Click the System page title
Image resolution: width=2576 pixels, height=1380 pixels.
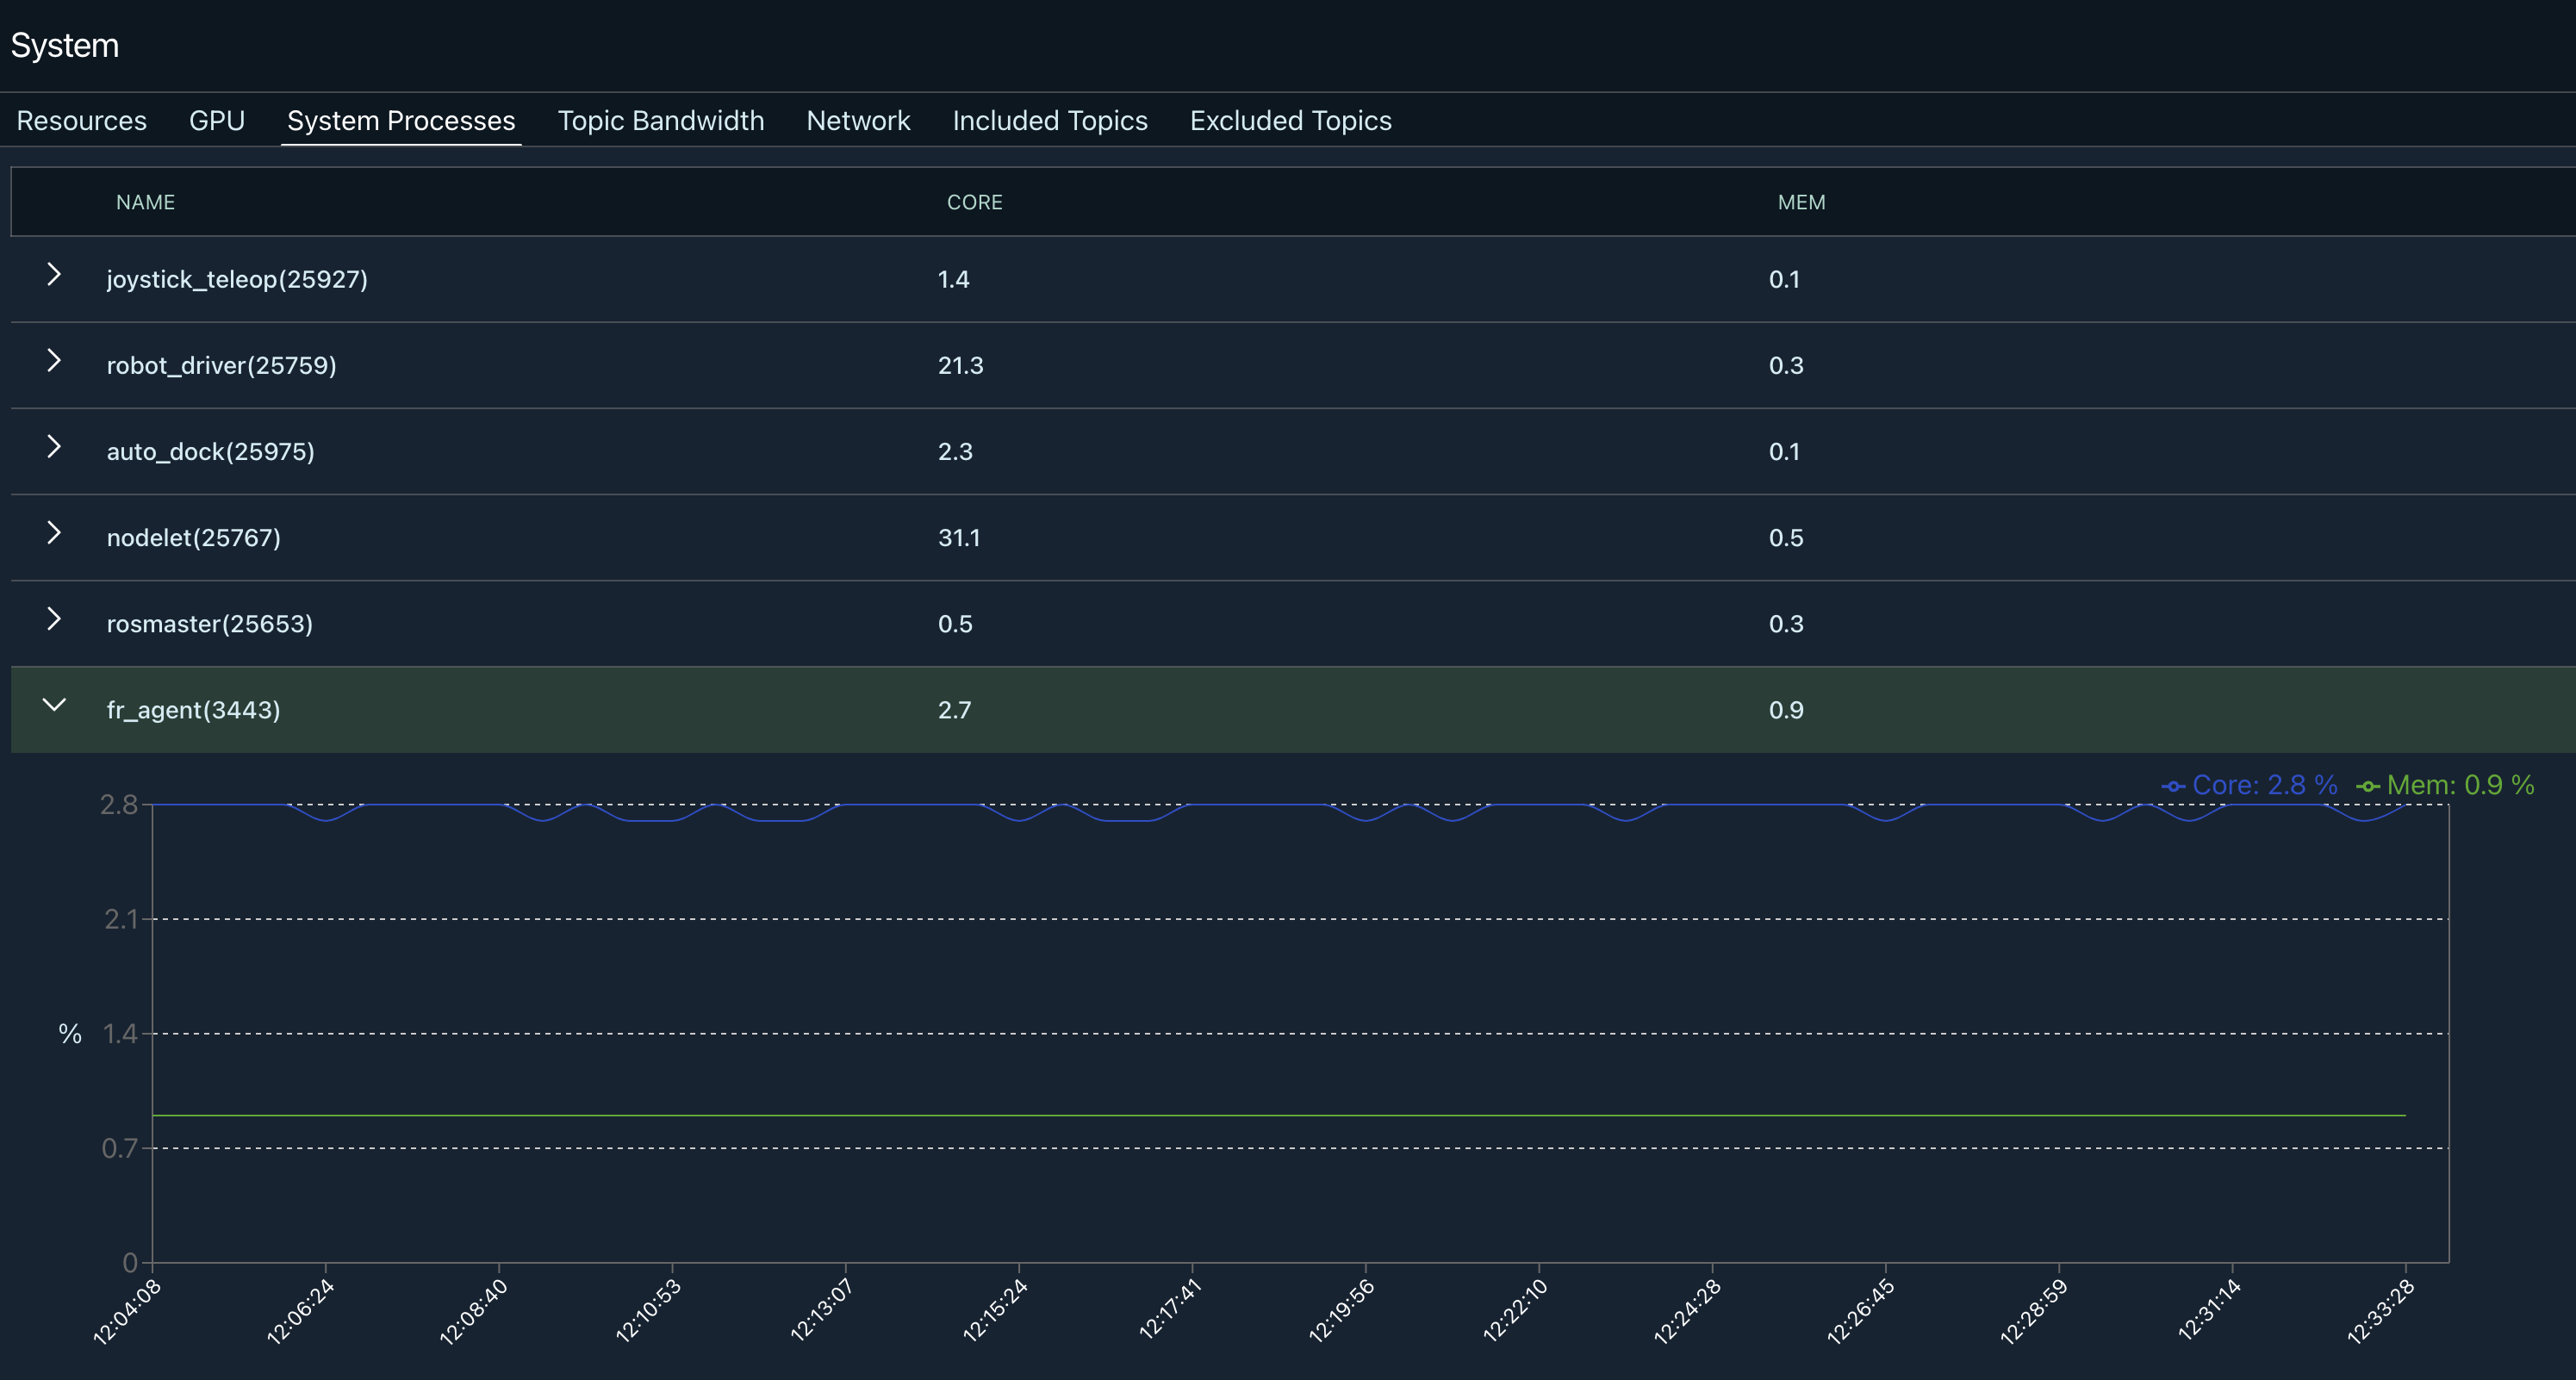(x=65, y=45)
